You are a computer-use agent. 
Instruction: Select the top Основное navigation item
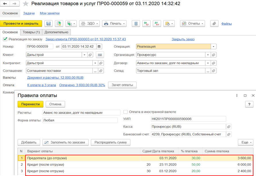coord(10,13)
